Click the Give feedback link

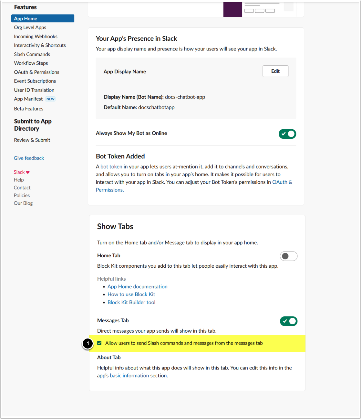click(x=29, y=158)
